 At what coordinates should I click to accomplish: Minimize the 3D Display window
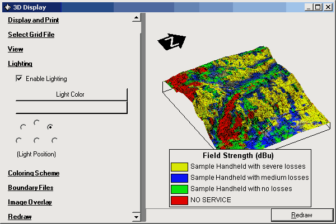click(x=309, y=7)
